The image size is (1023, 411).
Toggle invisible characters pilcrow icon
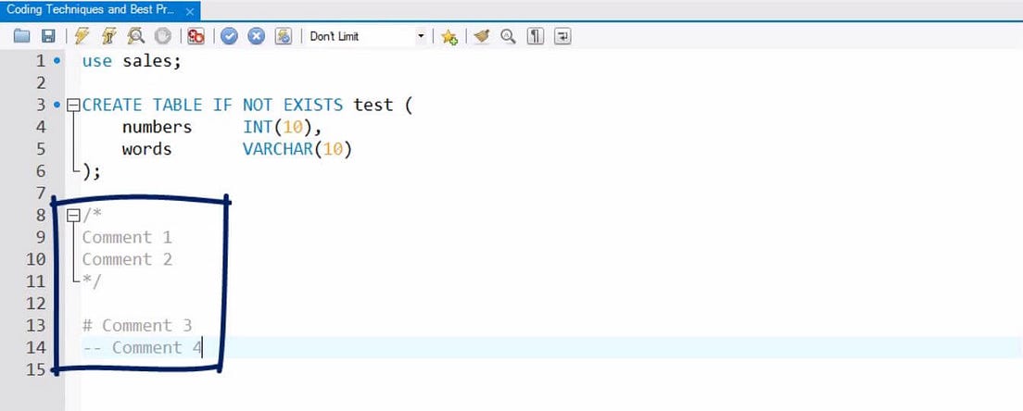coord(535,36)
